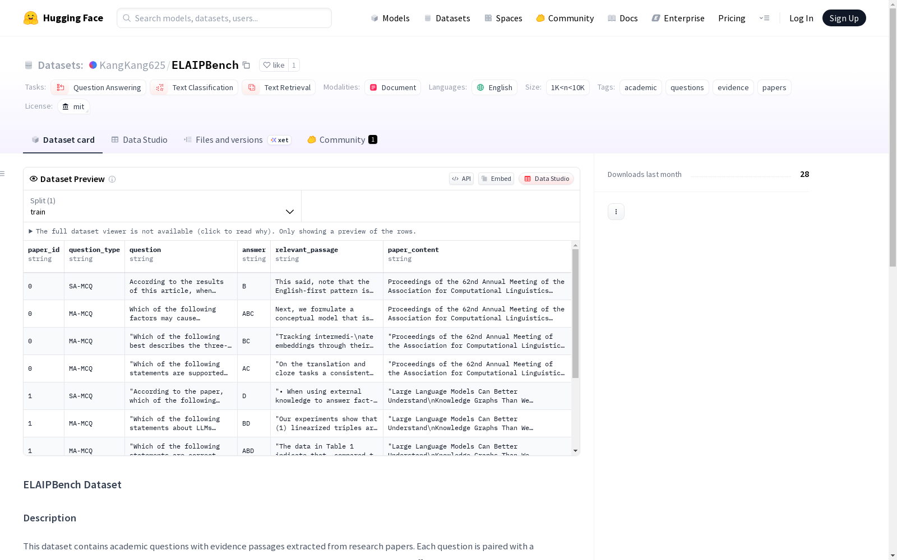897x560 pixels.
Task: Toggle the left sidebar table of contents icon
Action: pyautogui.click(x=2, y=174)
